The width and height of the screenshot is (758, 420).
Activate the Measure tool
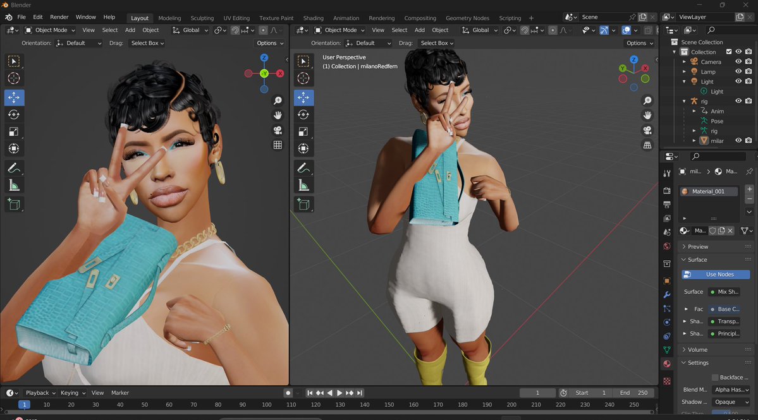[13, 185]
